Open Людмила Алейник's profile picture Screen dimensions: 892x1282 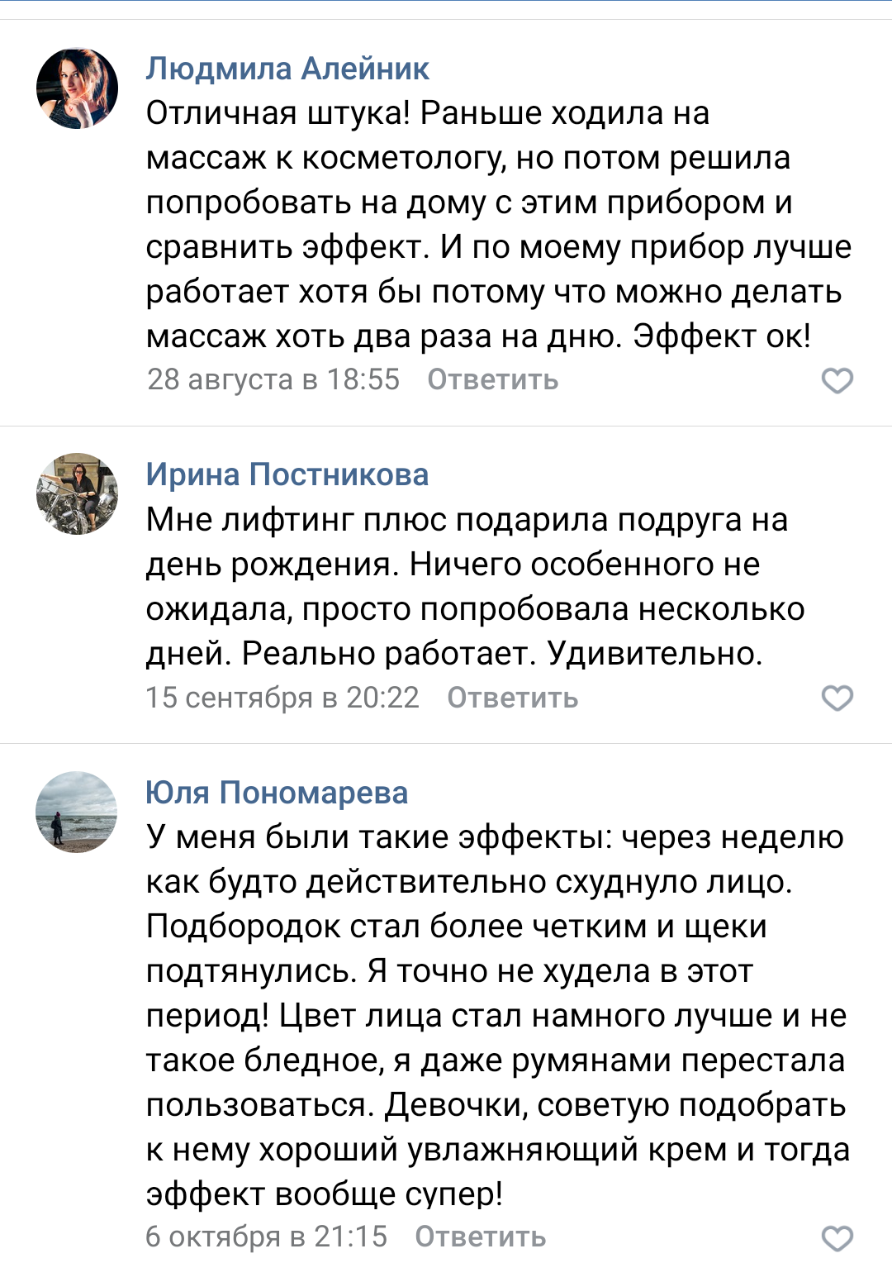coord(77,88)
